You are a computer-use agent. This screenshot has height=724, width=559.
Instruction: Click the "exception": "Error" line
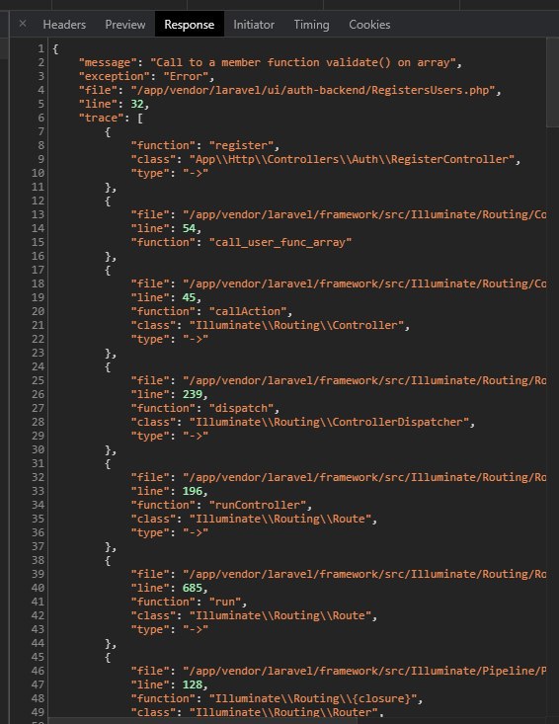point(147,76)
